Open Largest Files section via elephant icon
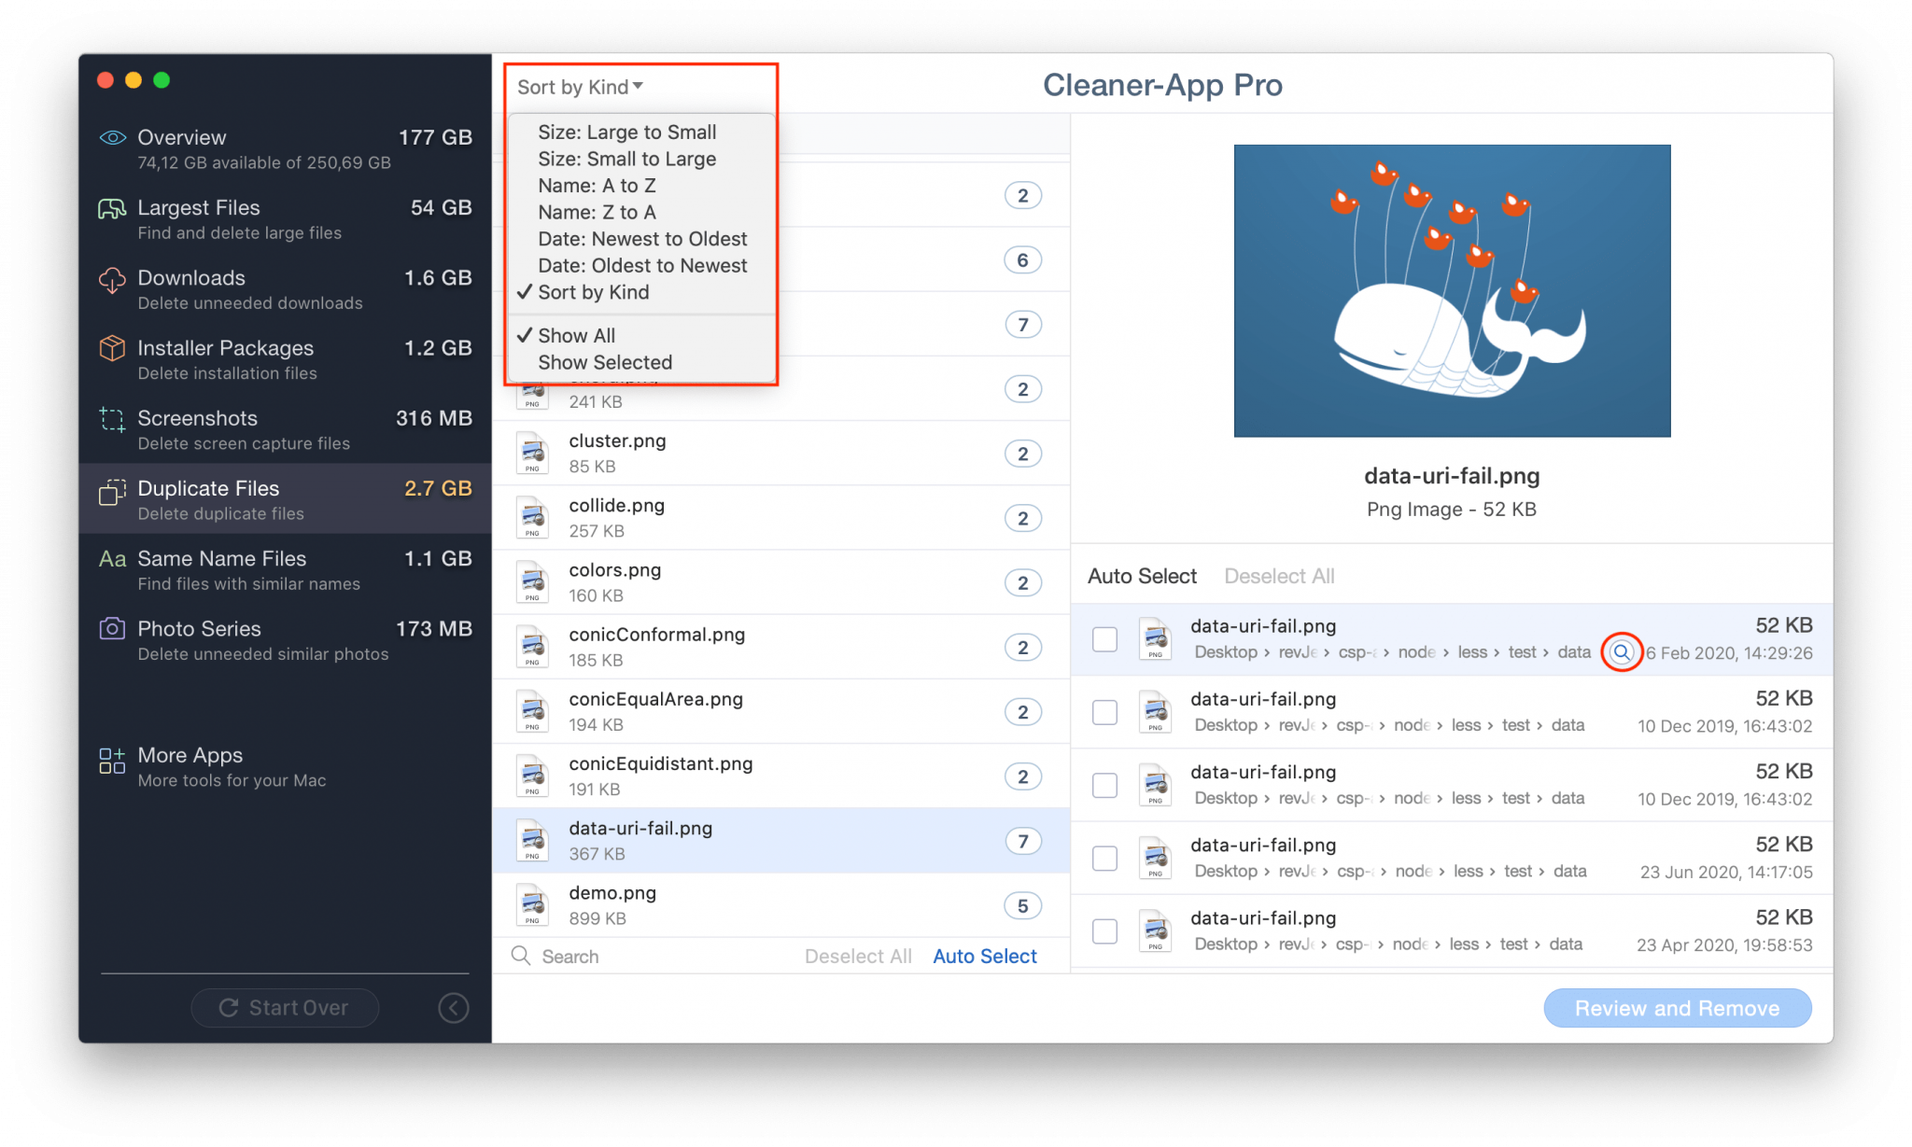1912x1147 pixels. 111,207
